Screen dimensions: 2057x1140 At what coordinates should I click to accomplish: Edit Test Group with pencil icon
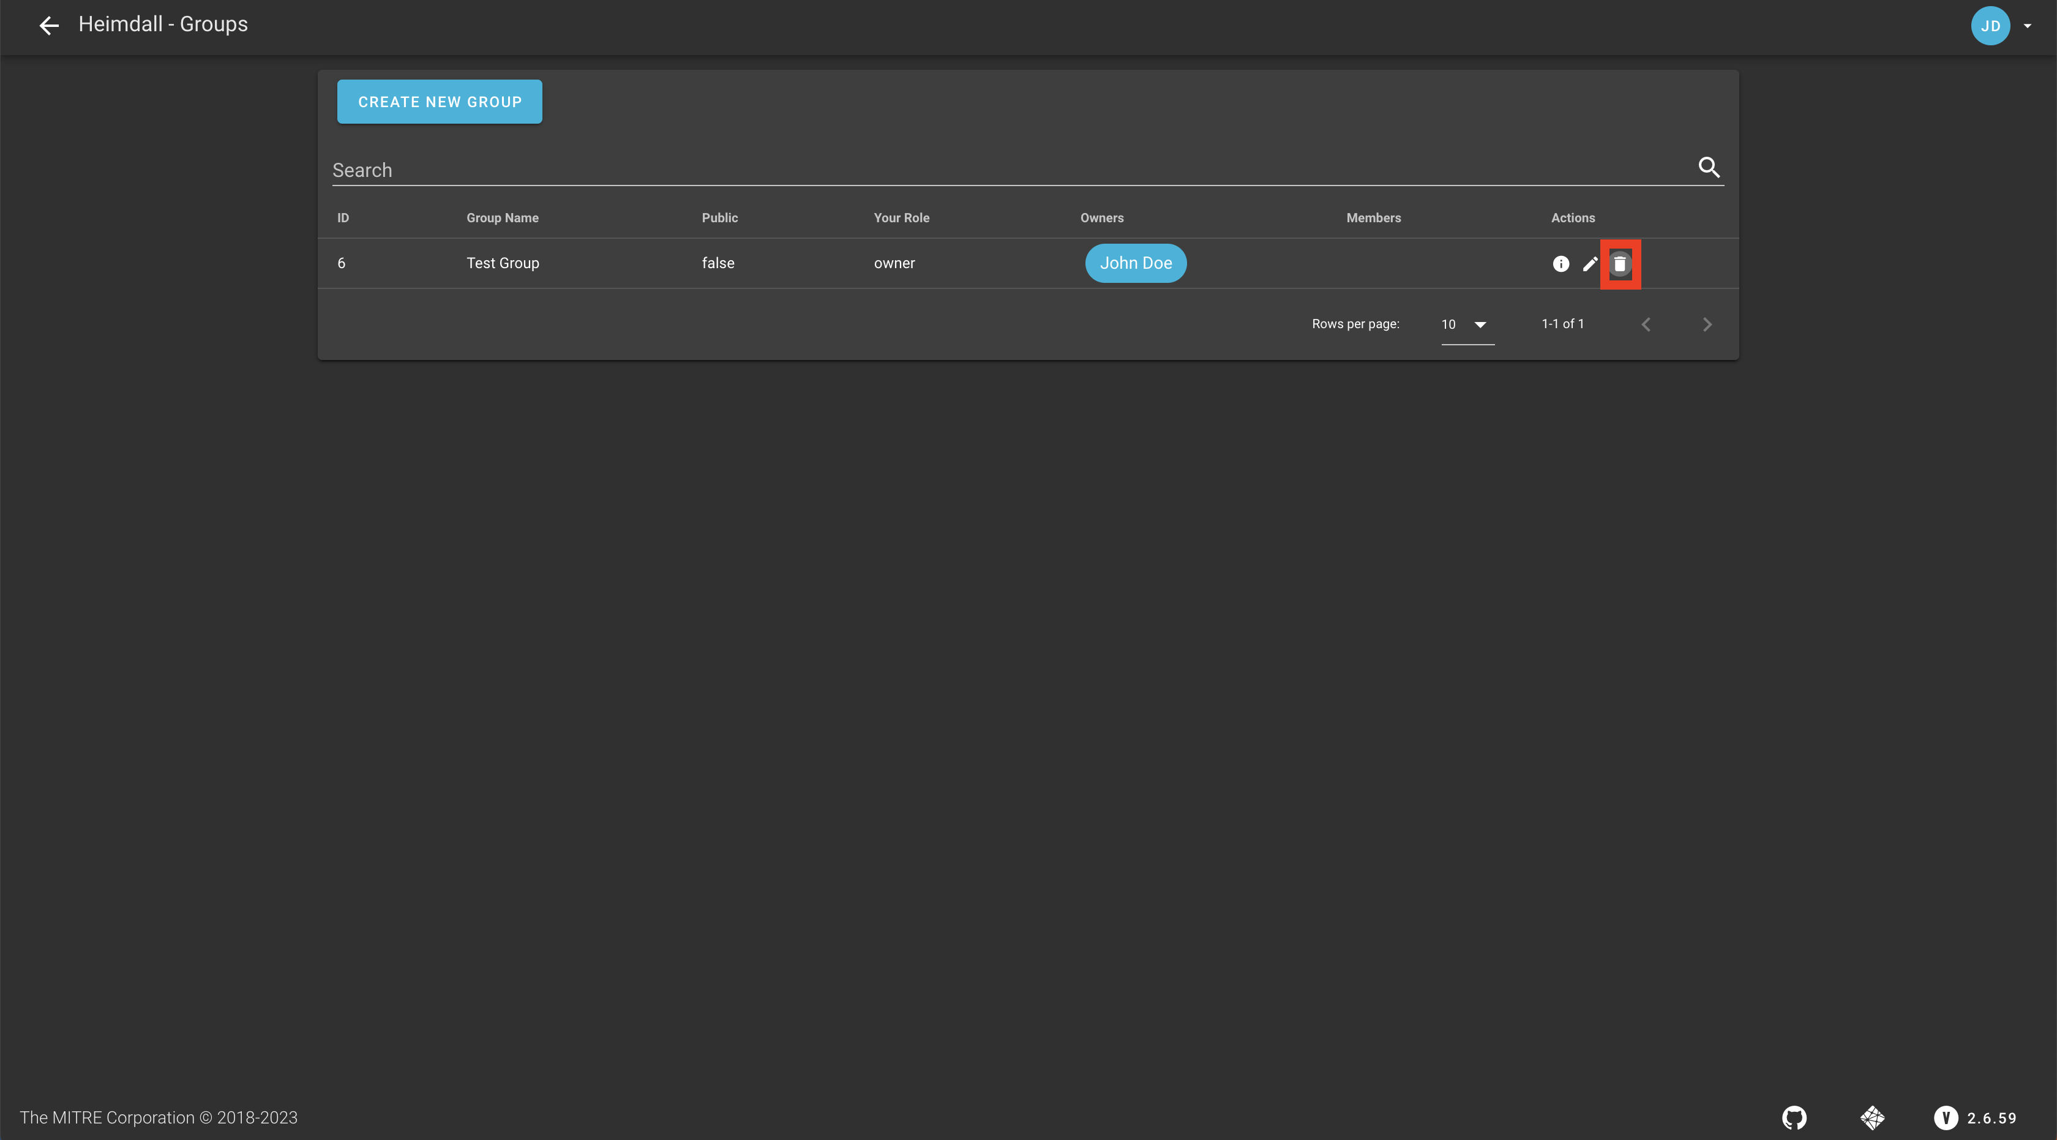pos(1590,263)
